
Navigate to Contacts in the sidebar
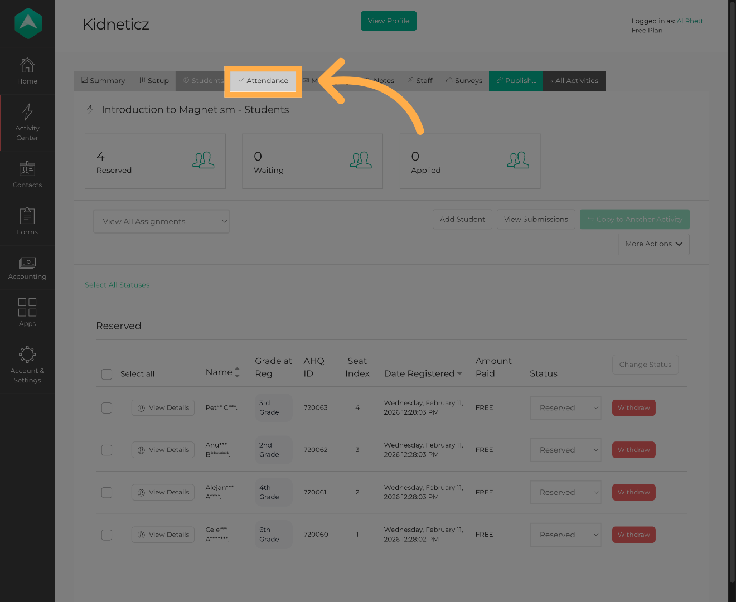coord(27,174)
